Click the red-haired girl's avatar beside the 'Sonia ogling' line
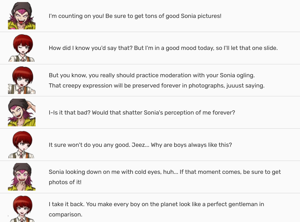 coord(22,80)
